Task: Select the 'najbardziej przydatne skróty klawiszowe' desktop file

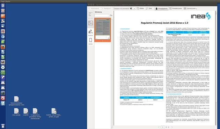Action: [x=35, y=114]
